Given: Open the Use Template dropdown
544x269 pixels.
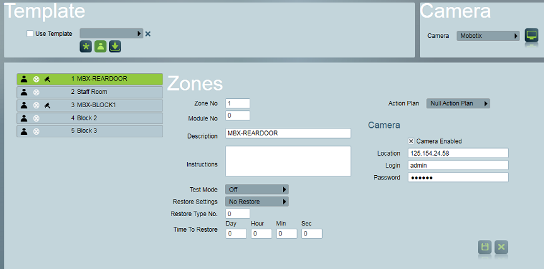Looking at the screenshot, I should 112,33.
